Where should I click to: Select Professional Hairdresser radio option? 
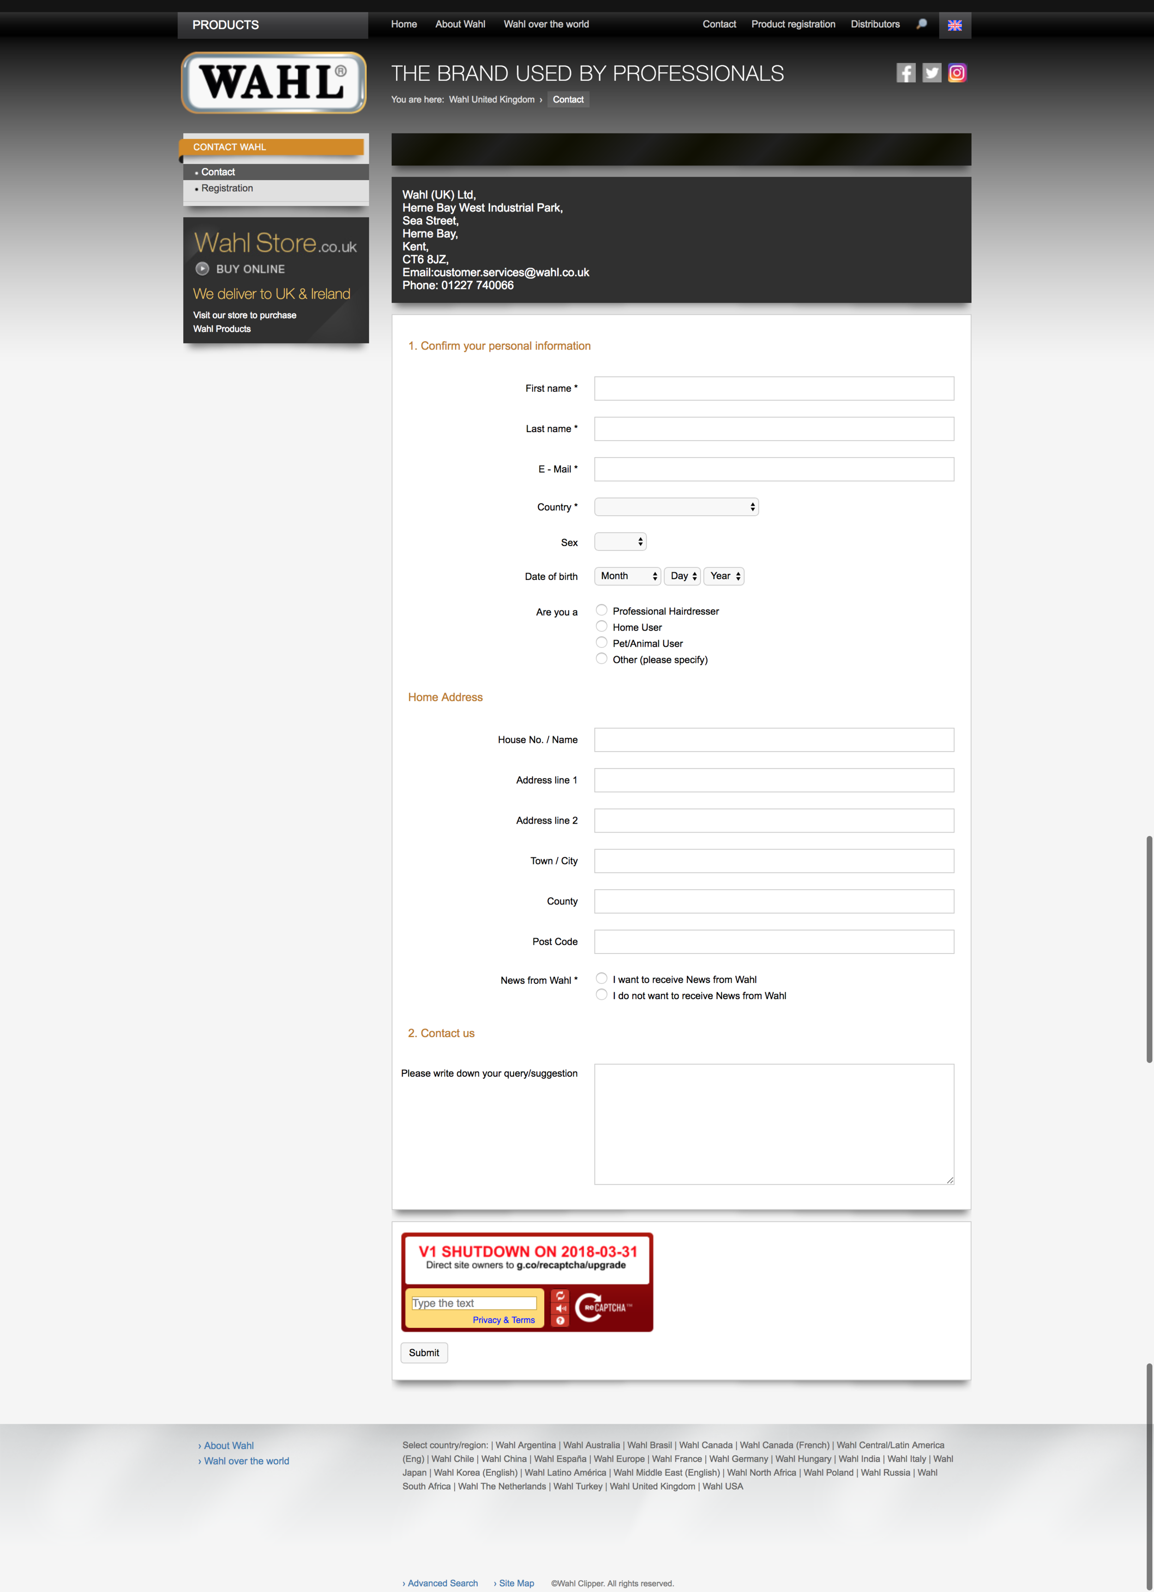point(601,610)
